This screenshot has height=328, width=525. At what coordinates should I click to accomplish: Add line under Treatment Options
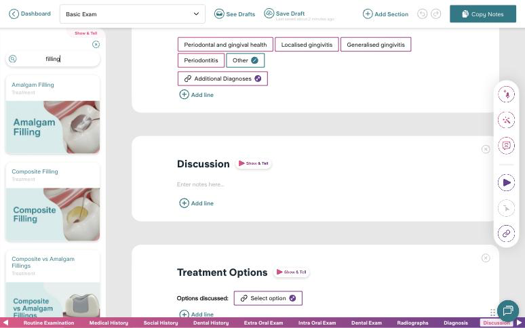click(x=197, y=314)
